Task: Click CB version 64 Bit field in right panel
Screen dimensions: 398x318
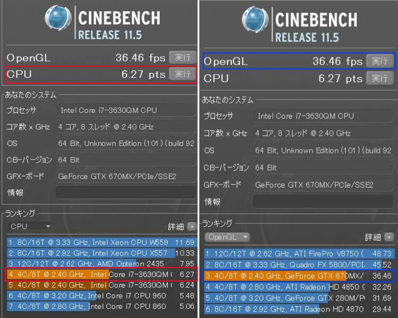Action: pyautogui.click(x=323, y=167)
